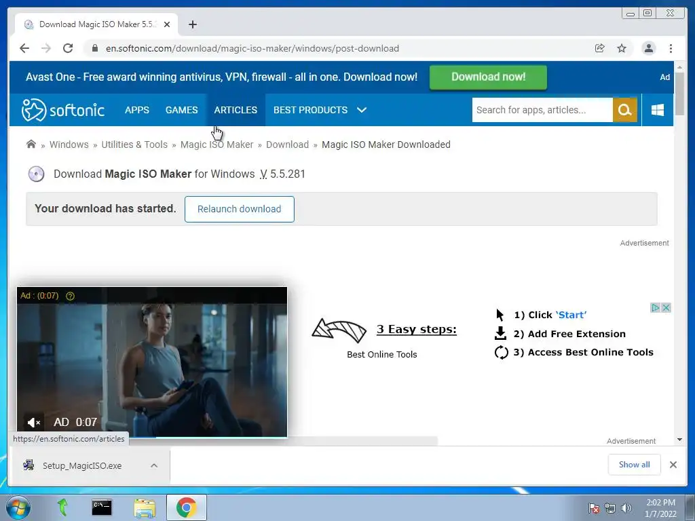Image resolution: width=695 pixels, height=521 pixels.
Task: Click the page vertical scrollbar thumb
Action: 679,93
